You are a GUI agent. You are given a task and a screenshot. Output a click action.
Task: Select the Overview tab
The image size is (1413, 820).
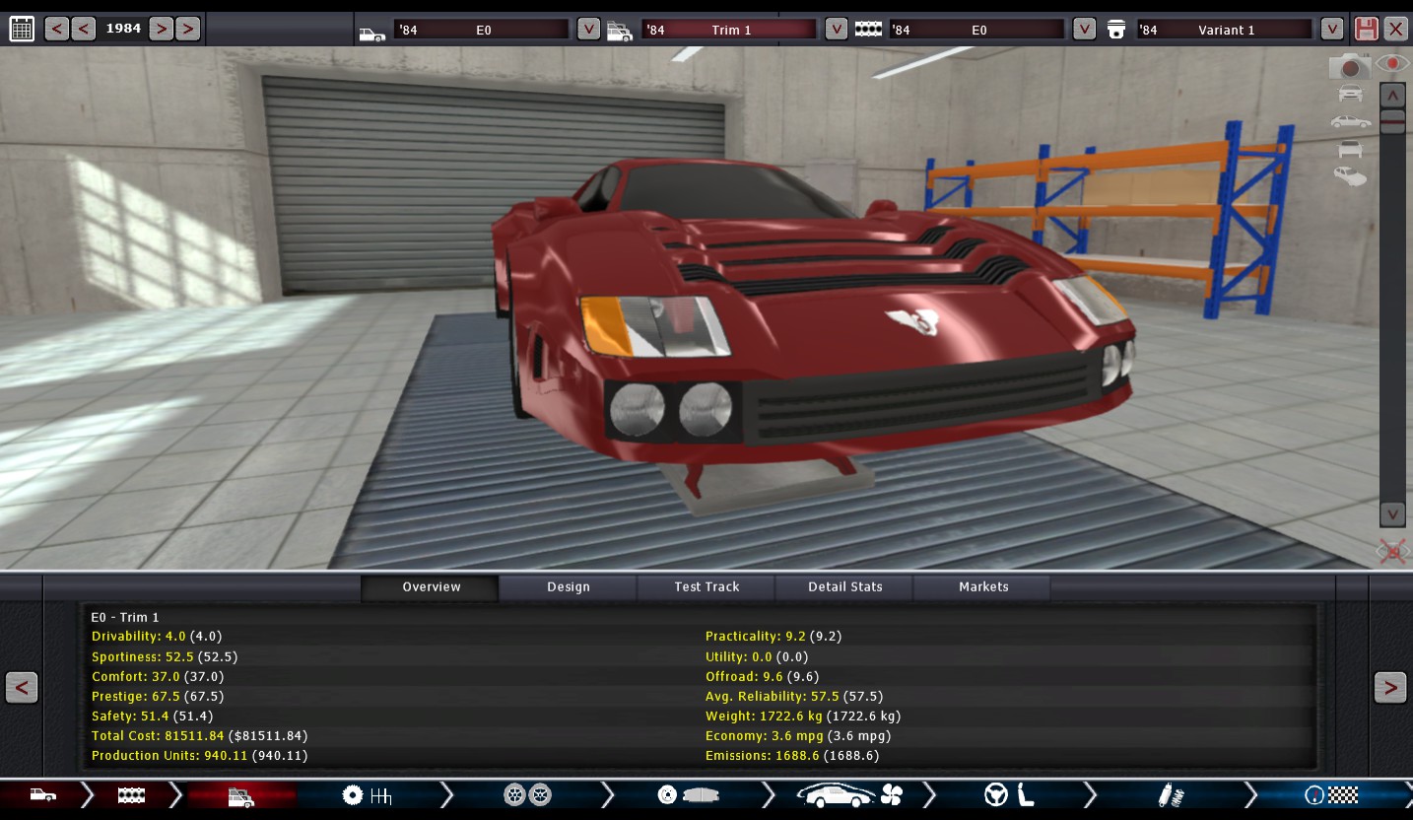pyautogui.click(x=431, y=587)
